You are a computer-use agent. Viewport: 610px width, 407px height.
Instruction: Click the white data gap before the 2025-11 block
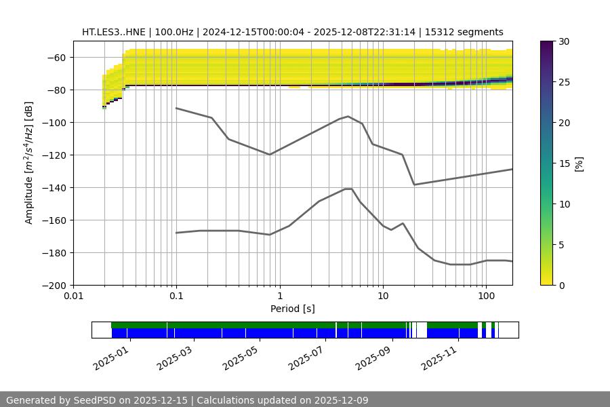(x=421, y=330)
